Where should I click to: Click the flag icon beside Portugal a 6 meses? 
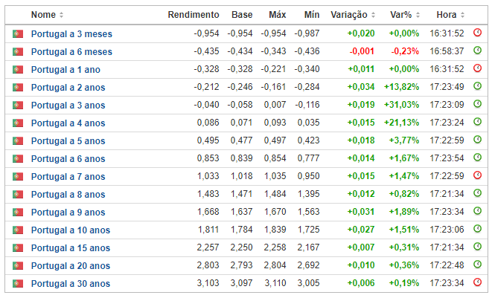coord(18,52)
